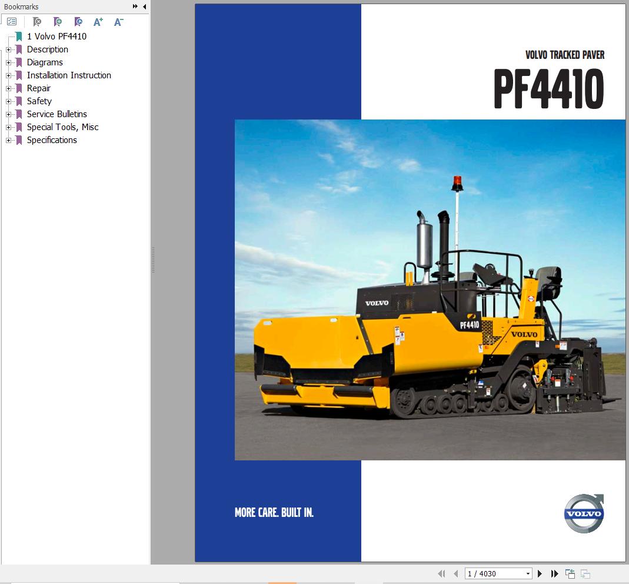Open the Specifications bookmark
Viewport: 629px width, 584px height.
[x=52, y=140]
